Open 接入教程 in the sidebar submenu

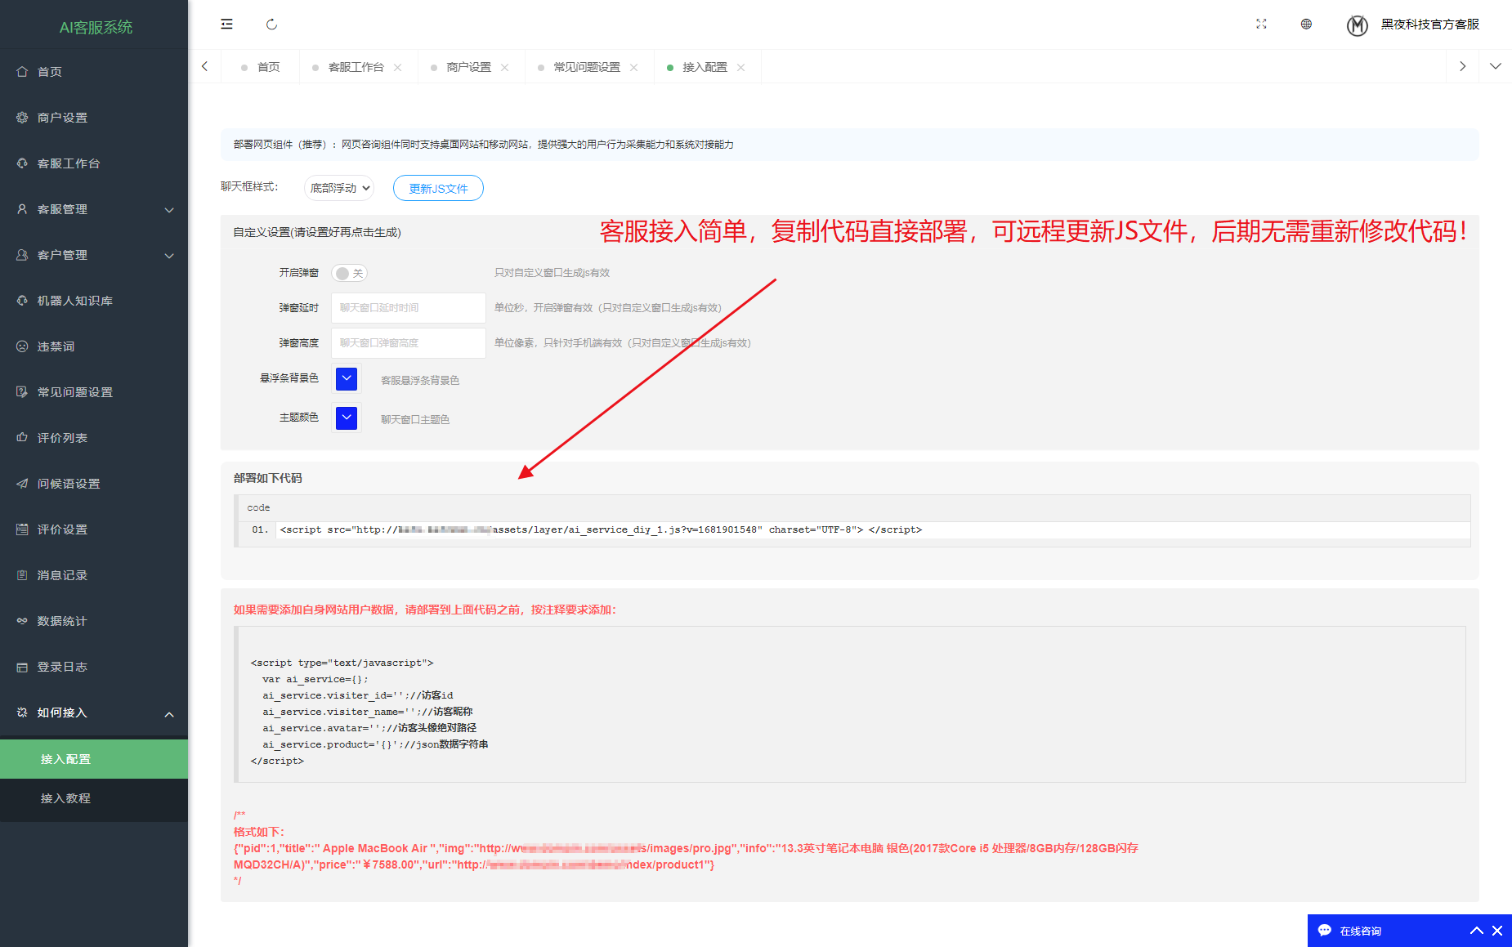(94, 798)
